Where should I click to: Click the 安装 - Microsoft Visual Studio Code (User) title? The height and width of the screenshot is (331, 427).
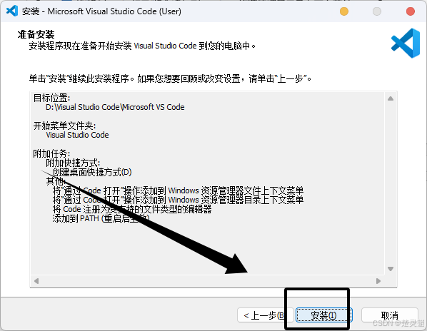click(101, 11)
